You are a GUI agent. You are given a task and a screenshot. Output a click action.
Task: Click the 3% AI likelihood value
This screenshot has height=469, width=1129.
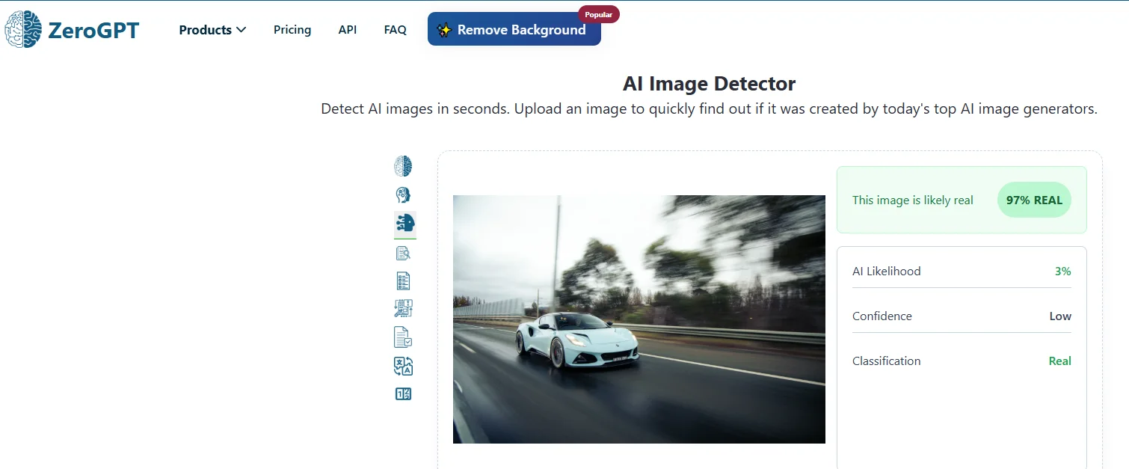coord(1063,272)
